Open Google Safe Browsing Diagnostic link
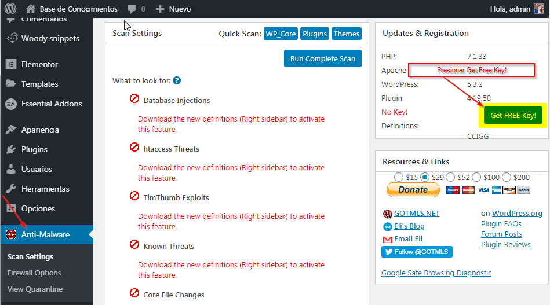Screen dimensions: 550x305 (x=436, y=273)
